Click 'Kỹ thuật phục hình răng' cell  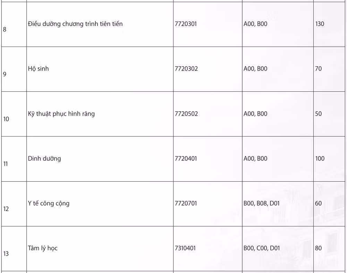(61, 114)
